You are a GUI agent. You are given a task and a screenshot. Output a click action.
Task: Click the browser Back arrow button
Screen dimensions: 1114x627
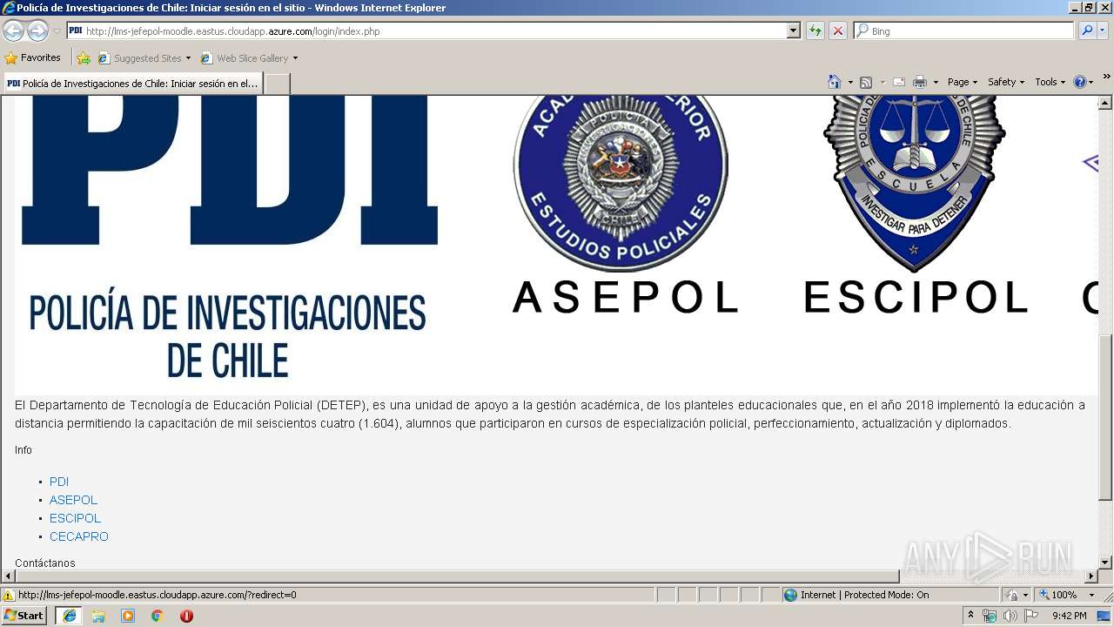coord(13,31)
